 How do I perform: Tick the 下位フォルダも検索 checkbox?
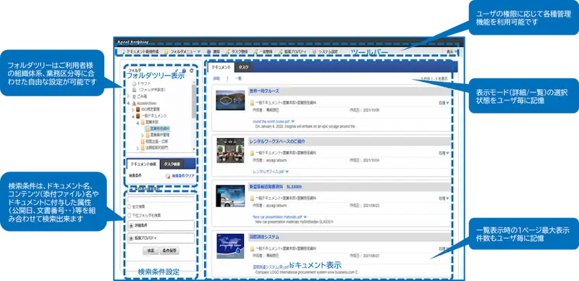point(130,215)
